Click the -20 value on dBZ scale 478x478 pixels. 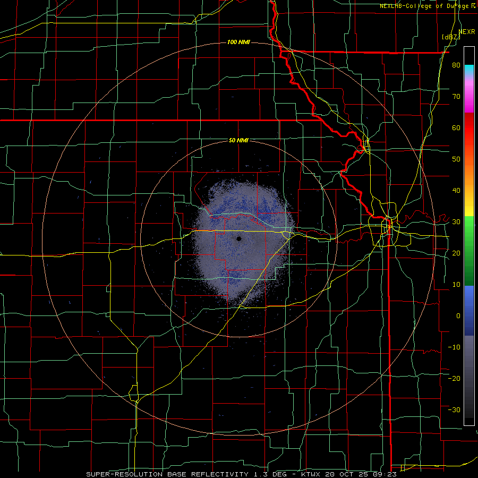coord(454,378)
